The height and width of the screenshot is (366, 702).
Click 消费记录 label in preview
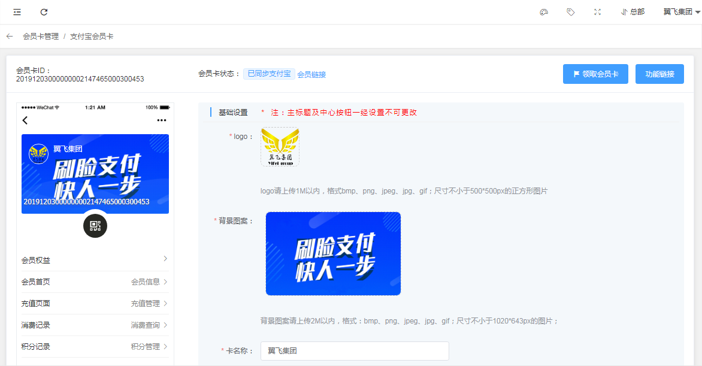pyautogui.click(x=36, y=325)
